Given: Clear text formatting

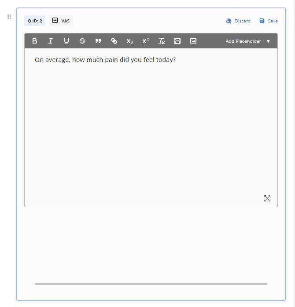Looking at the screenshot, I should point(162,41).
